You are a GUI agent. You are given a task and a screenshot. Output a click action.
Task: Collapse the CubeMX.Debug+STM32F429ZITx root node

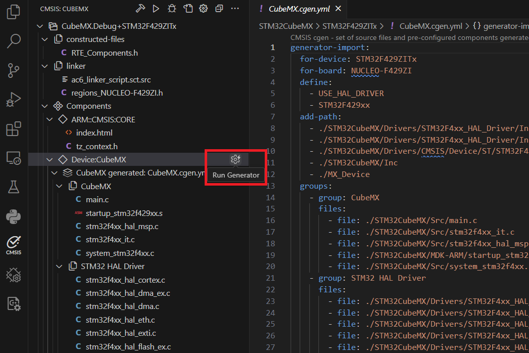(x=40, y=26)
